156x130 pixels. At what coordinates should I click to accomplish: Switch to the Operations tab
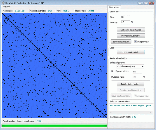[x=114, y=7]
